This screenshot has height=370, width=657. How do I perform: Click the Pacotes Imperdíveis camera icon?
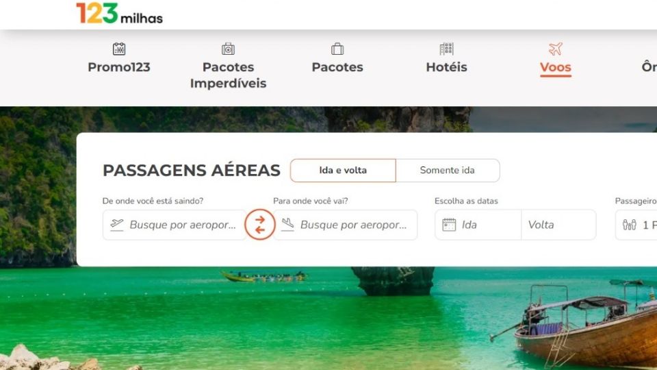[x=228, y=49]
